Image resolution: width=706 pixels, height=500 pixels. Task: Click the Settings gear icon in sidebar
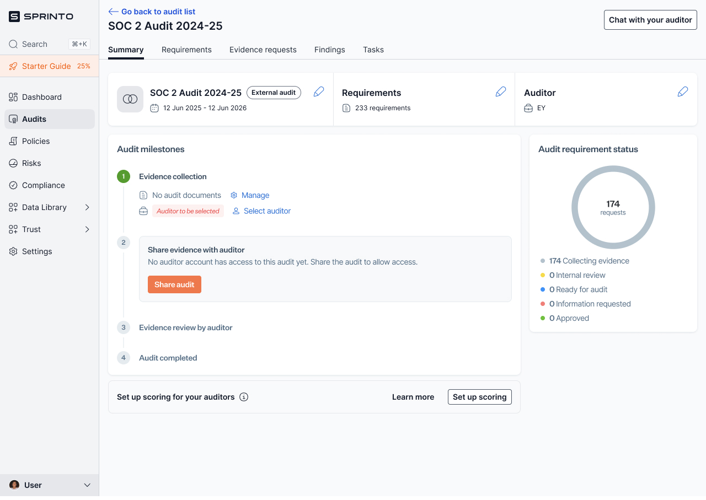[x=13, y=251]
